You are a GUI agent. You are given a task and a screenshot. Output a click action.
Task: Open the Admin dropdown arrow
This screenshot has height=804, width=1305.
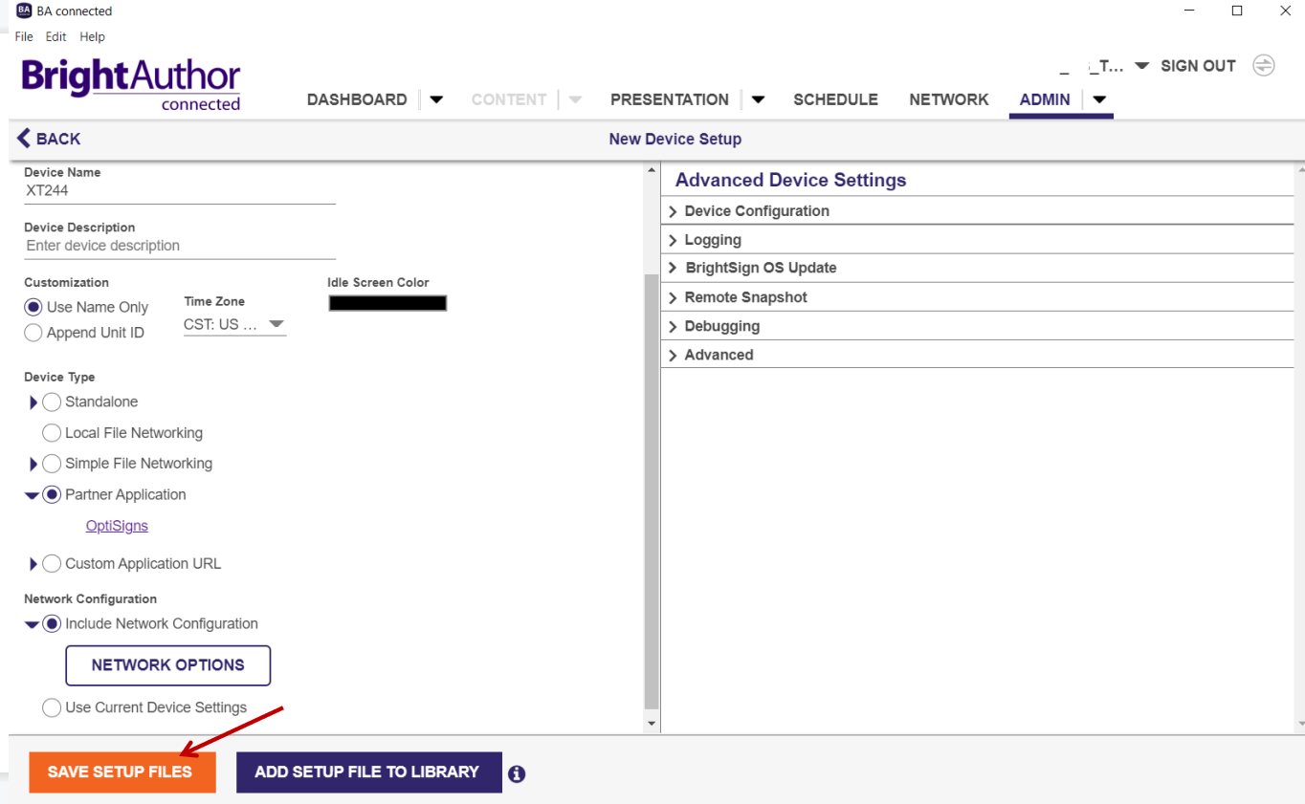(x=1099, y=99)
